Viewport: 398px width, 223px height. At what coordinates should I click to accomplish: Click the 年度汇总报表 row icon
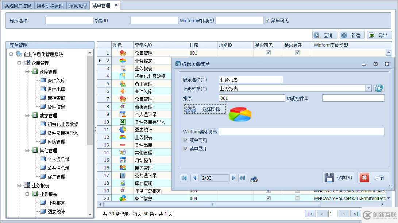point(123,191)
